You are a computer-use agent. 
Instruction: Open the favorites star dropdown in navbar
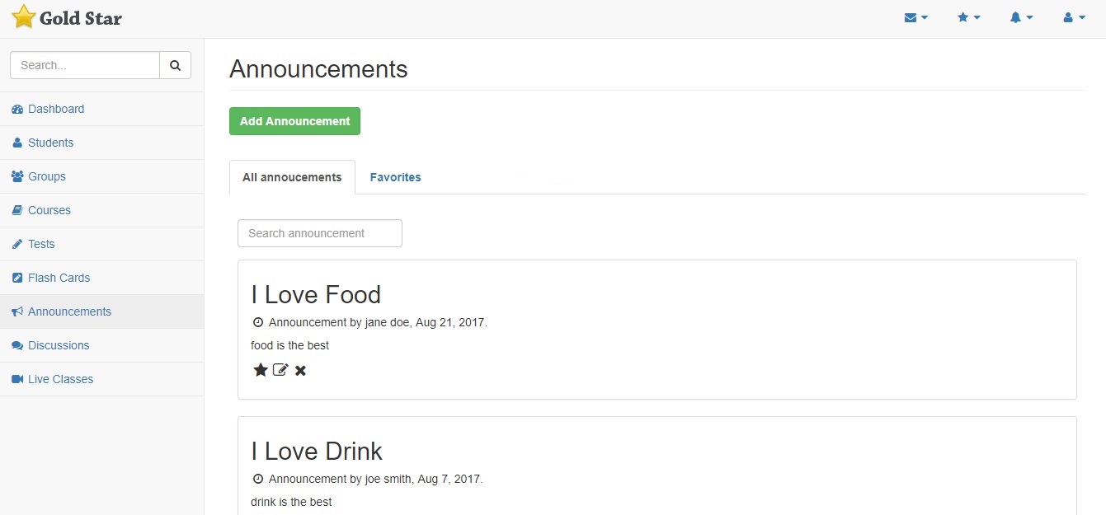tap(968, 17)
